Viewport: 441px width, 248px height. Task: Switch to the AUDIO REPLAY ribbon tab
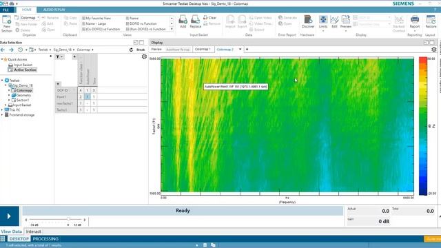click(54, 10)
